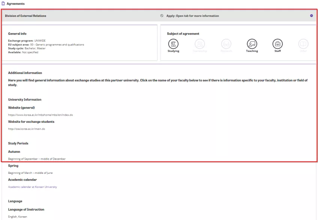
Task: Click the Subject of agreement heading
Action: [x=183, y=34]
